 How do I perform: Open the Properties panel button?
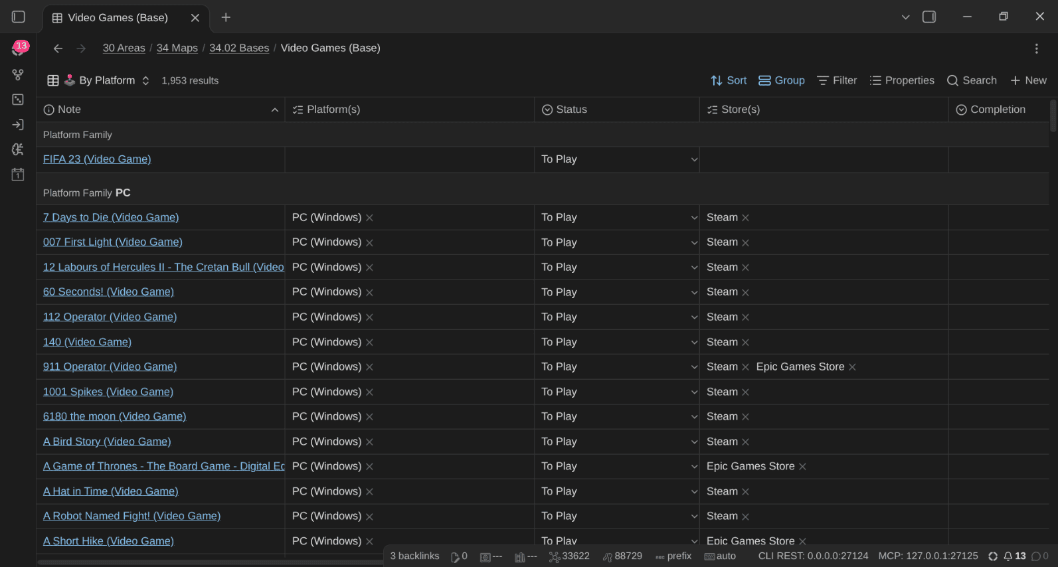(902, 80)
